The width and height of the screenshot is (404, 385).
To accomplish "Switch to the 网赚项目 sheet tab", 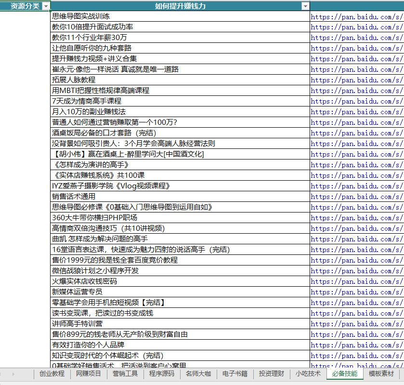I will tap(89, 374).
